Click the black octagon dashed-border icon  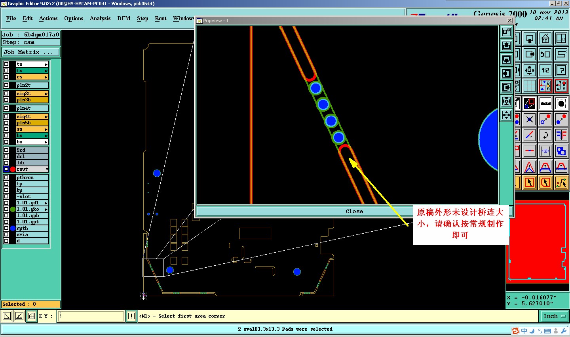click(x=561, y=103)
